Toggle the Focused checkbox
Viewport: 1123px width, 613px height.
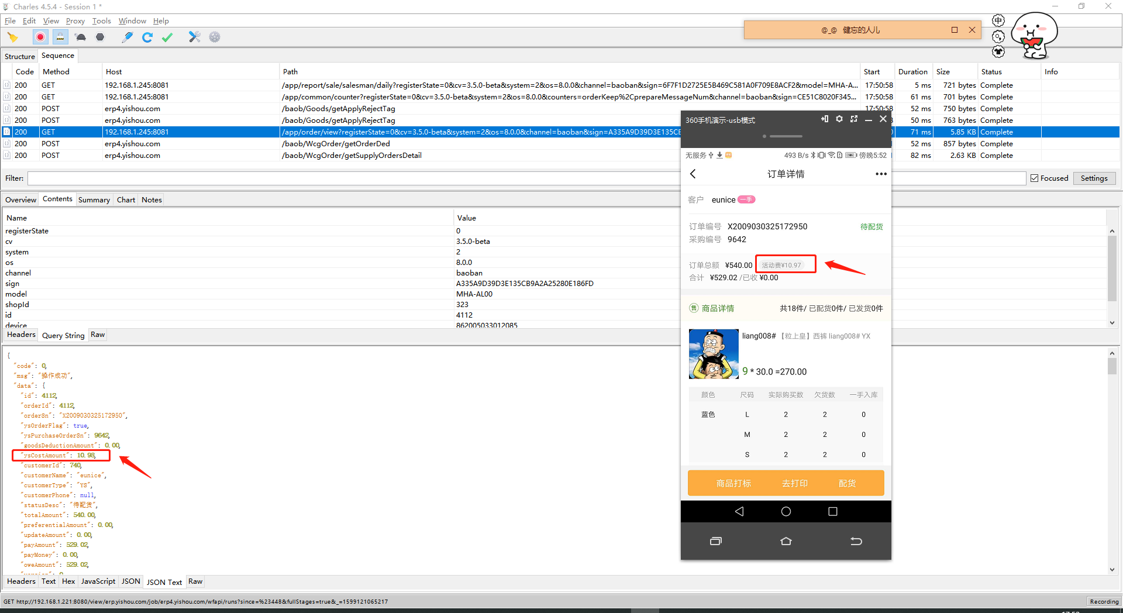pyautogui.click(x=1034, y=178)
